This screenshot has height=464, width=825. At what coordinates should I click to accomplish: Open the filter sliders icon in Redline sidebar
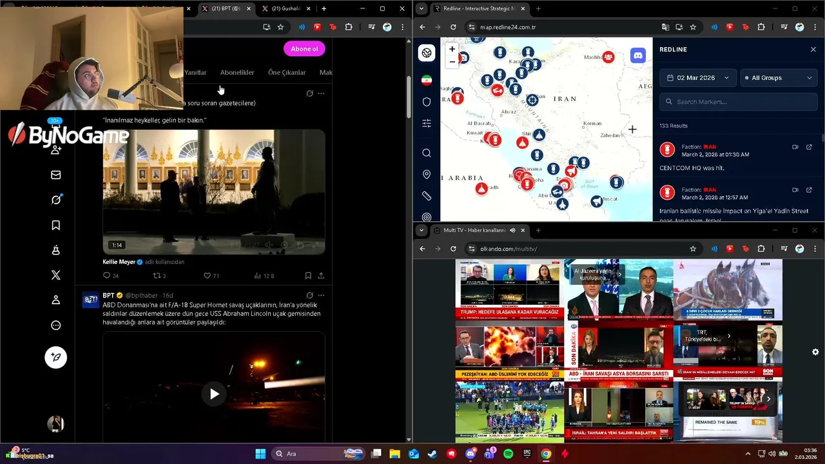[x=427, y=123]
